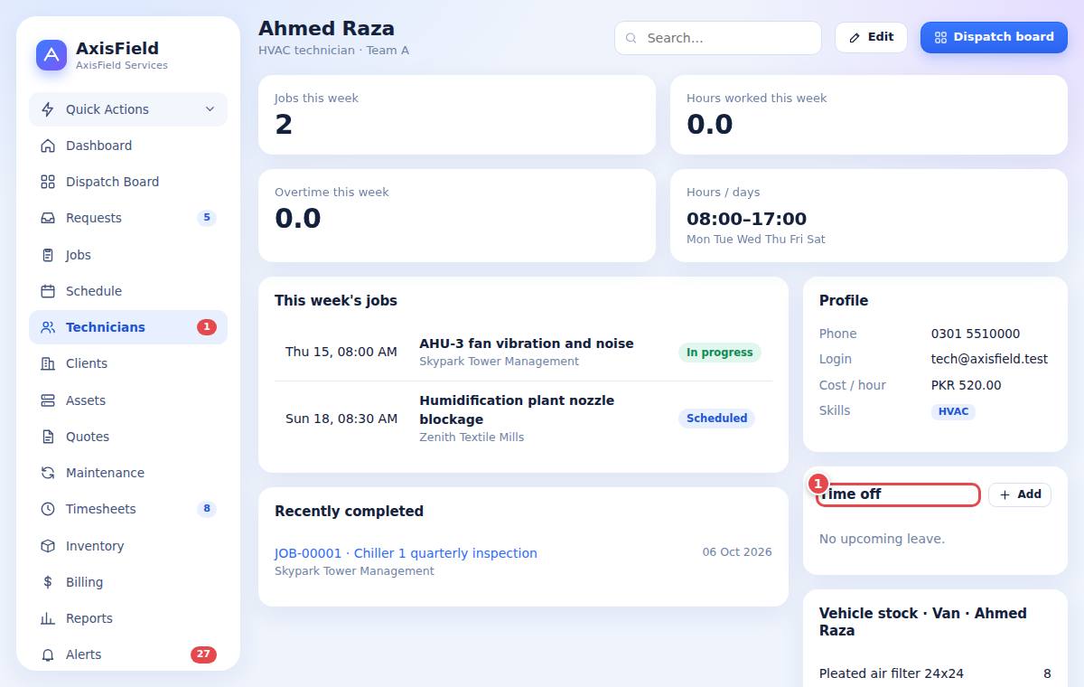Focus the Search input field
Viewport: 1084px width, 687px height.
coord(718,38)
